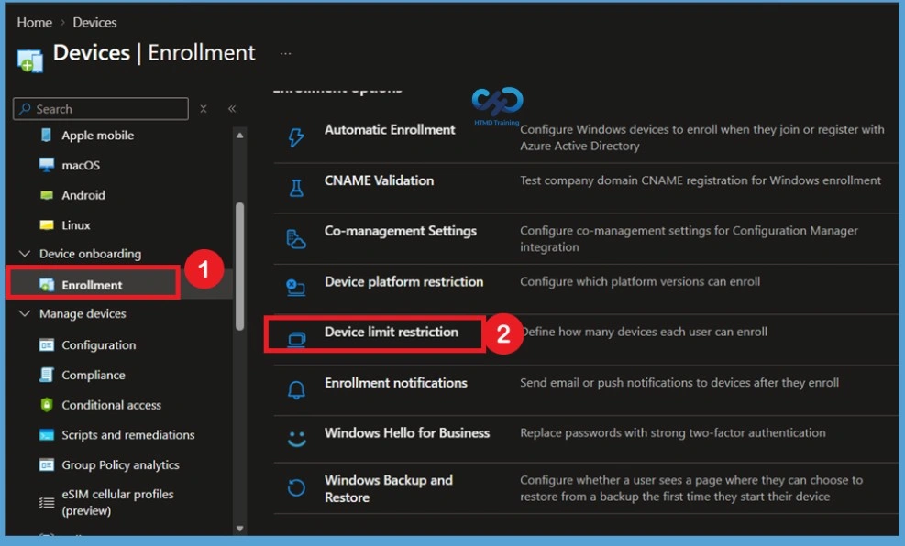The height and width of the screenshot is (546, 905).
Task: Open macOS in sidebar
Action: pos(81,166)
